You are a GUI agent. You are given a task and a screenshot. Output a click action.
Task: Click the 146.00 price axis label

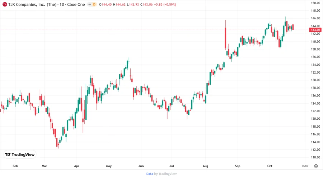[315, 18]
